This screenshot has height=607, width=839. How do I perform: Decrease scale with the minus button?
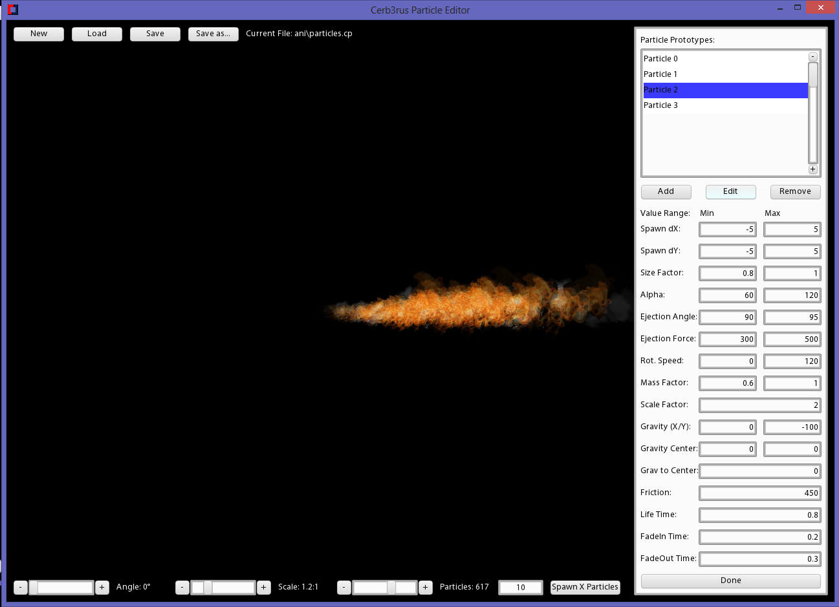point(182,587)
